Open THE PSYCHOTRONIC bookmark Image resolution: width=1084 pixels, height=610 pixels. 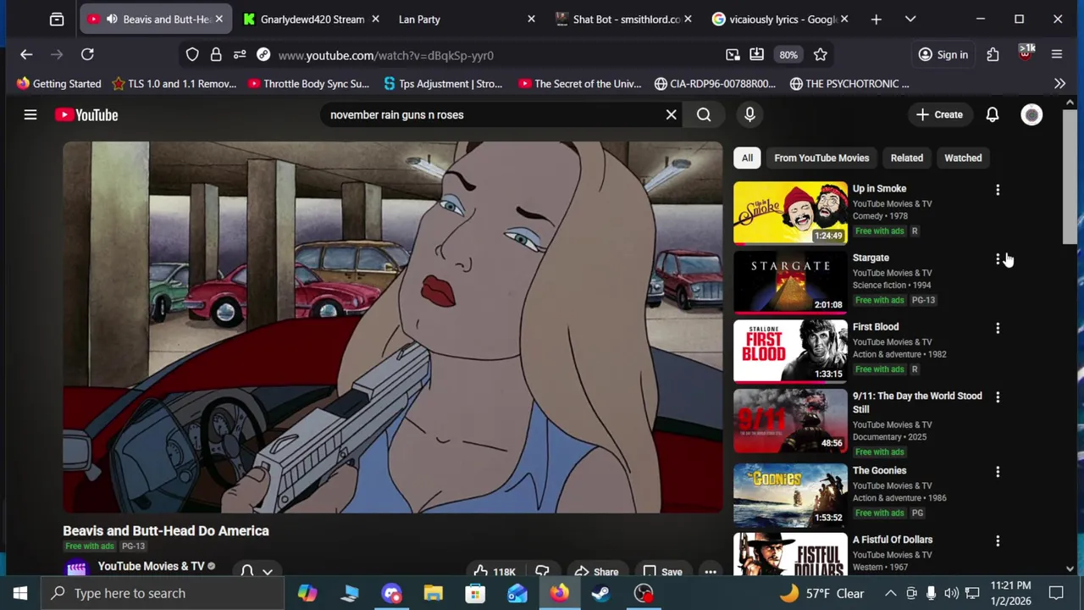[x=849, y=84]
